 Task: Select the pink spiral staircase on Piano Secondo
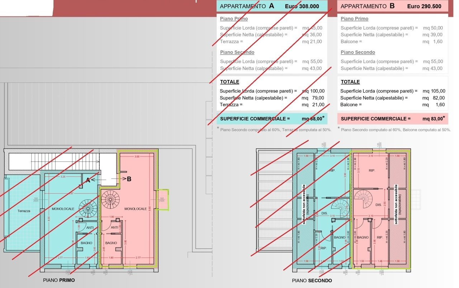pos(363,199)
